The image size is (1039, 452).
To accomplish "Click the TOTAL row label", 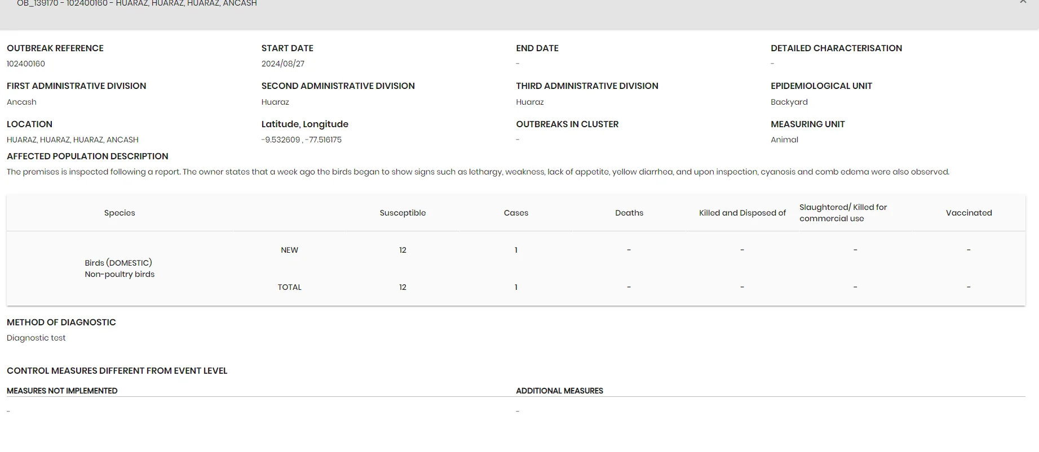I will coord(290,287).
